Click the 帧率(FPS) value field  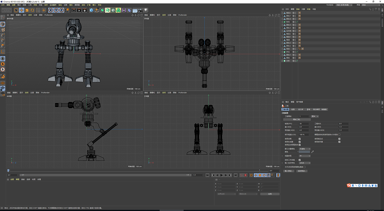click(x=304, y=123)
